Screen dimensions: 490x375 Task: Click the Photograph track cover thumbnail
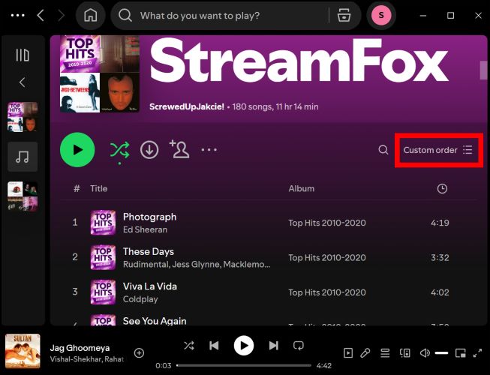point(103,222)
